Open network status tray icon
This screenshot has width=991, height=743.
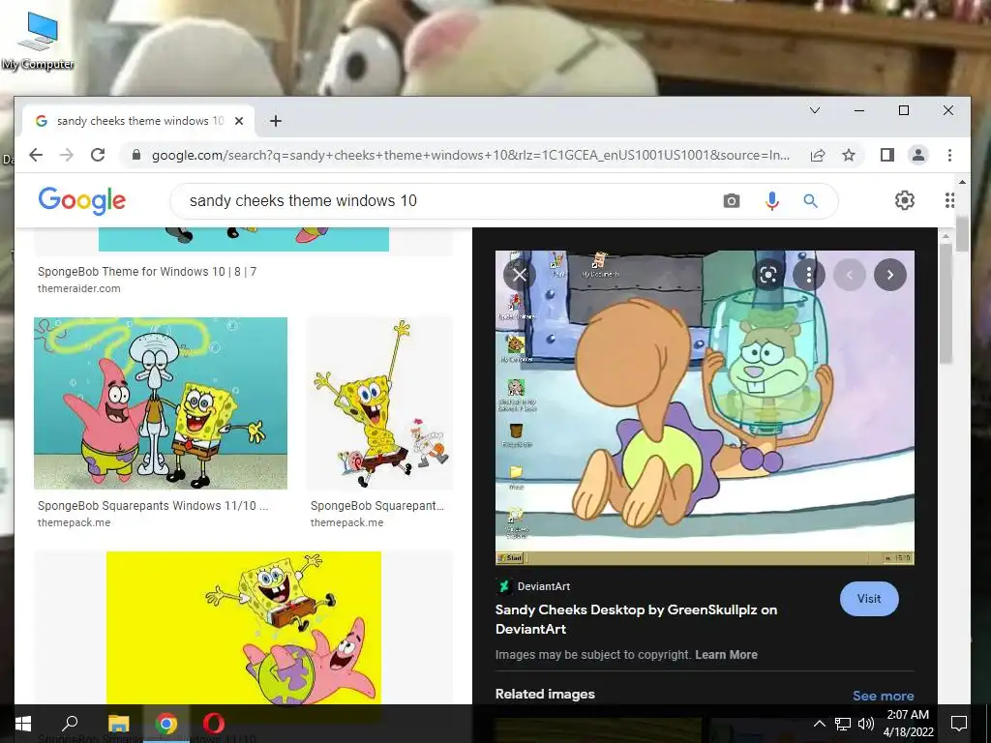pyautogui.click(x=843, y=724)
